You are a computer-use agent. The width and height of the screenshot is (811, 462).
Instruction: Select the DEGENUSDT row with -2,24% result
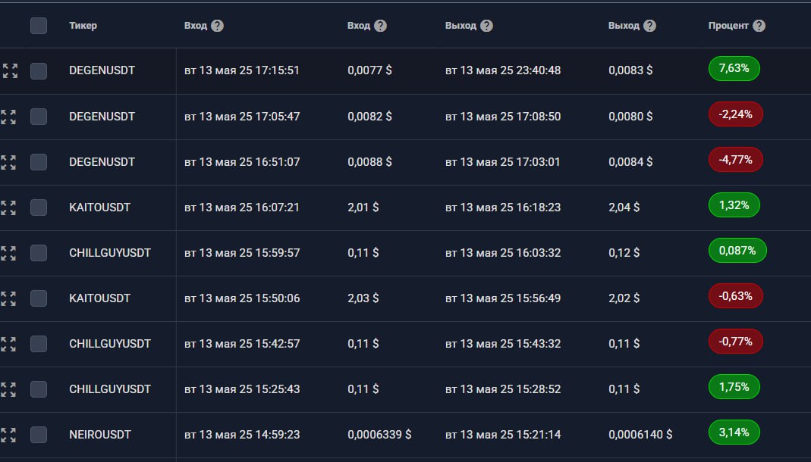39,117
